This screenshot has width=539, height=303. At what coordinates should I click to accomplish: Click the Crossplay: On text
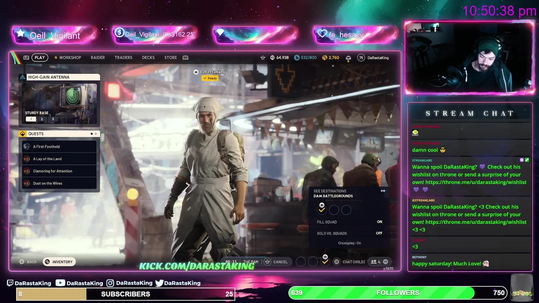coord(350,243)
